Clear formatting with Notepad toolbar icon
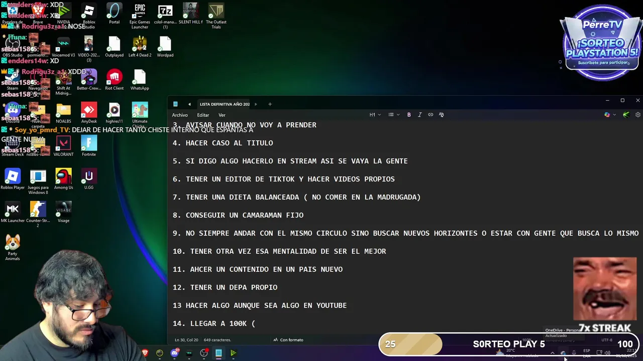This screenshot has height=361, width=643. coord(442,115)
